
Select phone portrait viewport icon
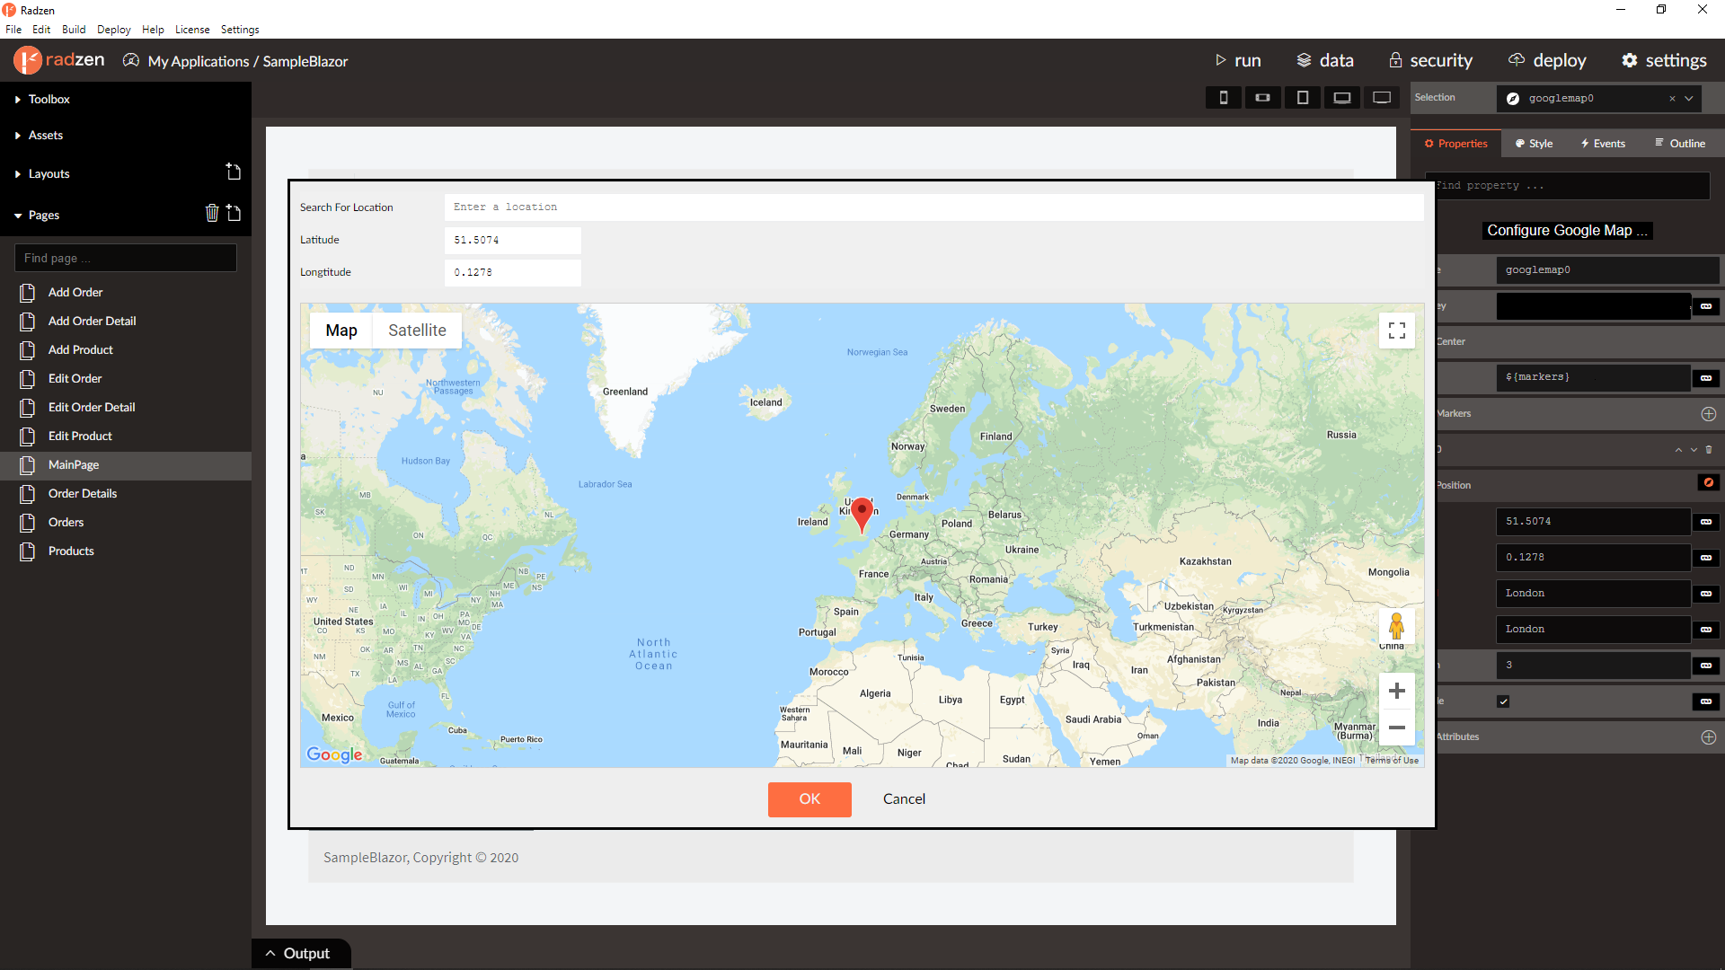point(1223,97)
